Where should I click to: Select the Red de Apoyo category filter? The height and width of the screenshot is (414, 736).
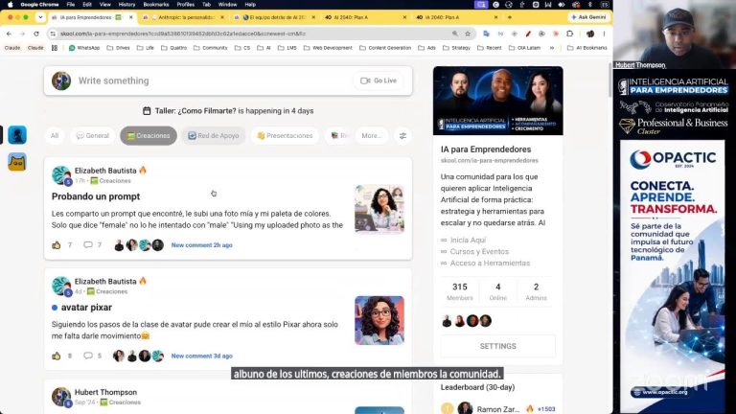[214, 136]
